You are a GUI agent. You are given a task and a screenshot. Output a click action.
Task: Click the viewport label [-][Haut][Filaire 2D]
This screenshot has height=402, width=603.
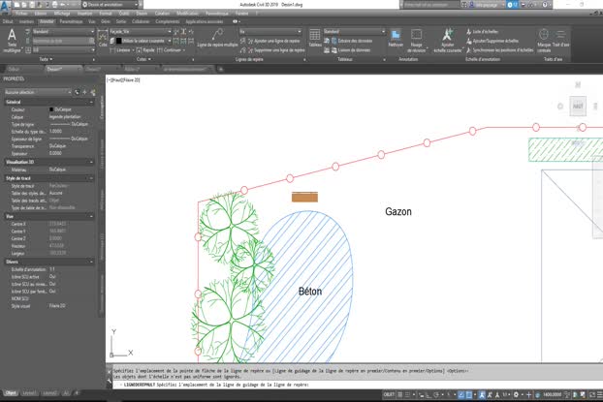coord(123,80)
